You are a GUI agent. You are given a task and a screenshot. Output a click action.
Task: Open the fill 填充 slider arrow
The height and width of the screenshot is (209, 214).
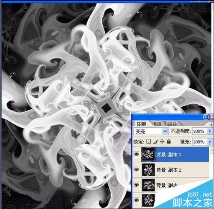[x=210, y=142]
